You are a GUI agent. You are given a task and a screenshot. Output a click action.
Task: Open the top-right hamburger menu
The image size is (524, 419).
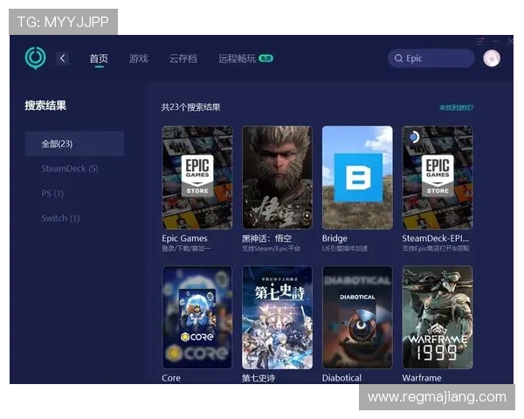[x=479, y=41]
